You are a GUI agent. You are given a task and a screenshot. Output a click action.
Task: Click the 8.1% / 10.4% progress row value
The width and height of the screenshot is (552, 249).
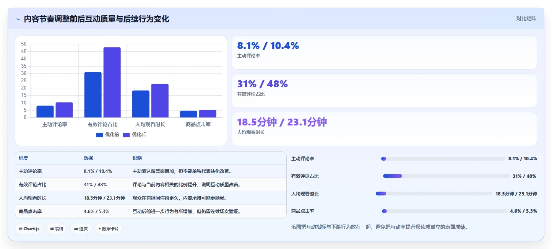tap(523, 159)
